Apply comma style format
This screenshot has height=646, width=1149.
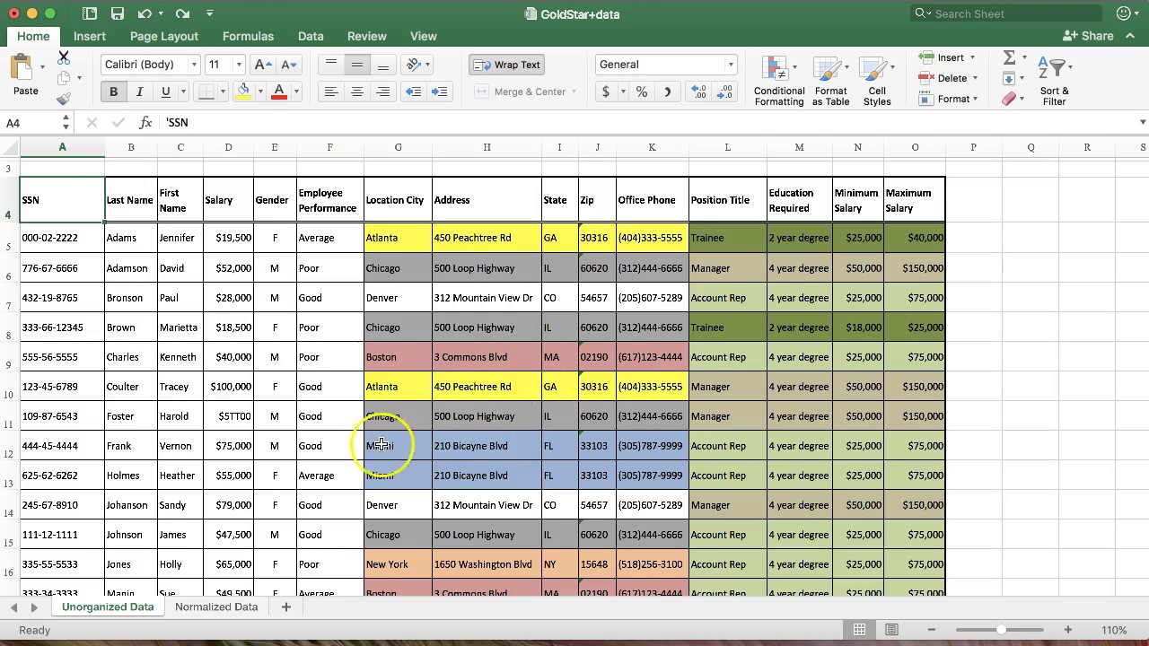[667, 92]
